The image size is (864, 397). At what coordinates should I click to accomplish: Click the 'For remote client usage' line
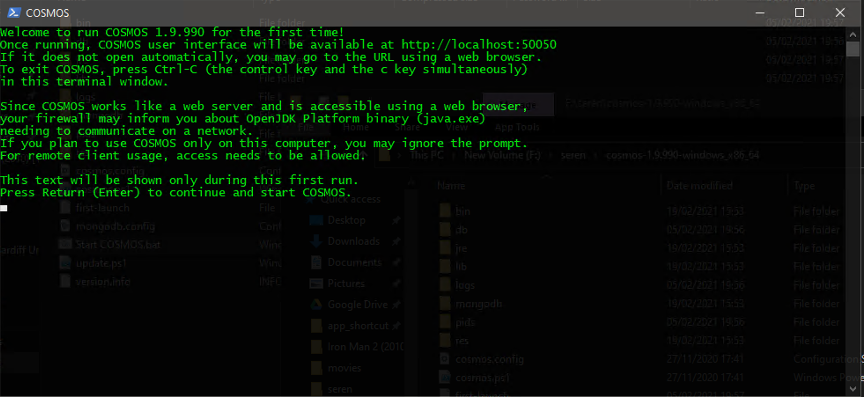[183, 155]
